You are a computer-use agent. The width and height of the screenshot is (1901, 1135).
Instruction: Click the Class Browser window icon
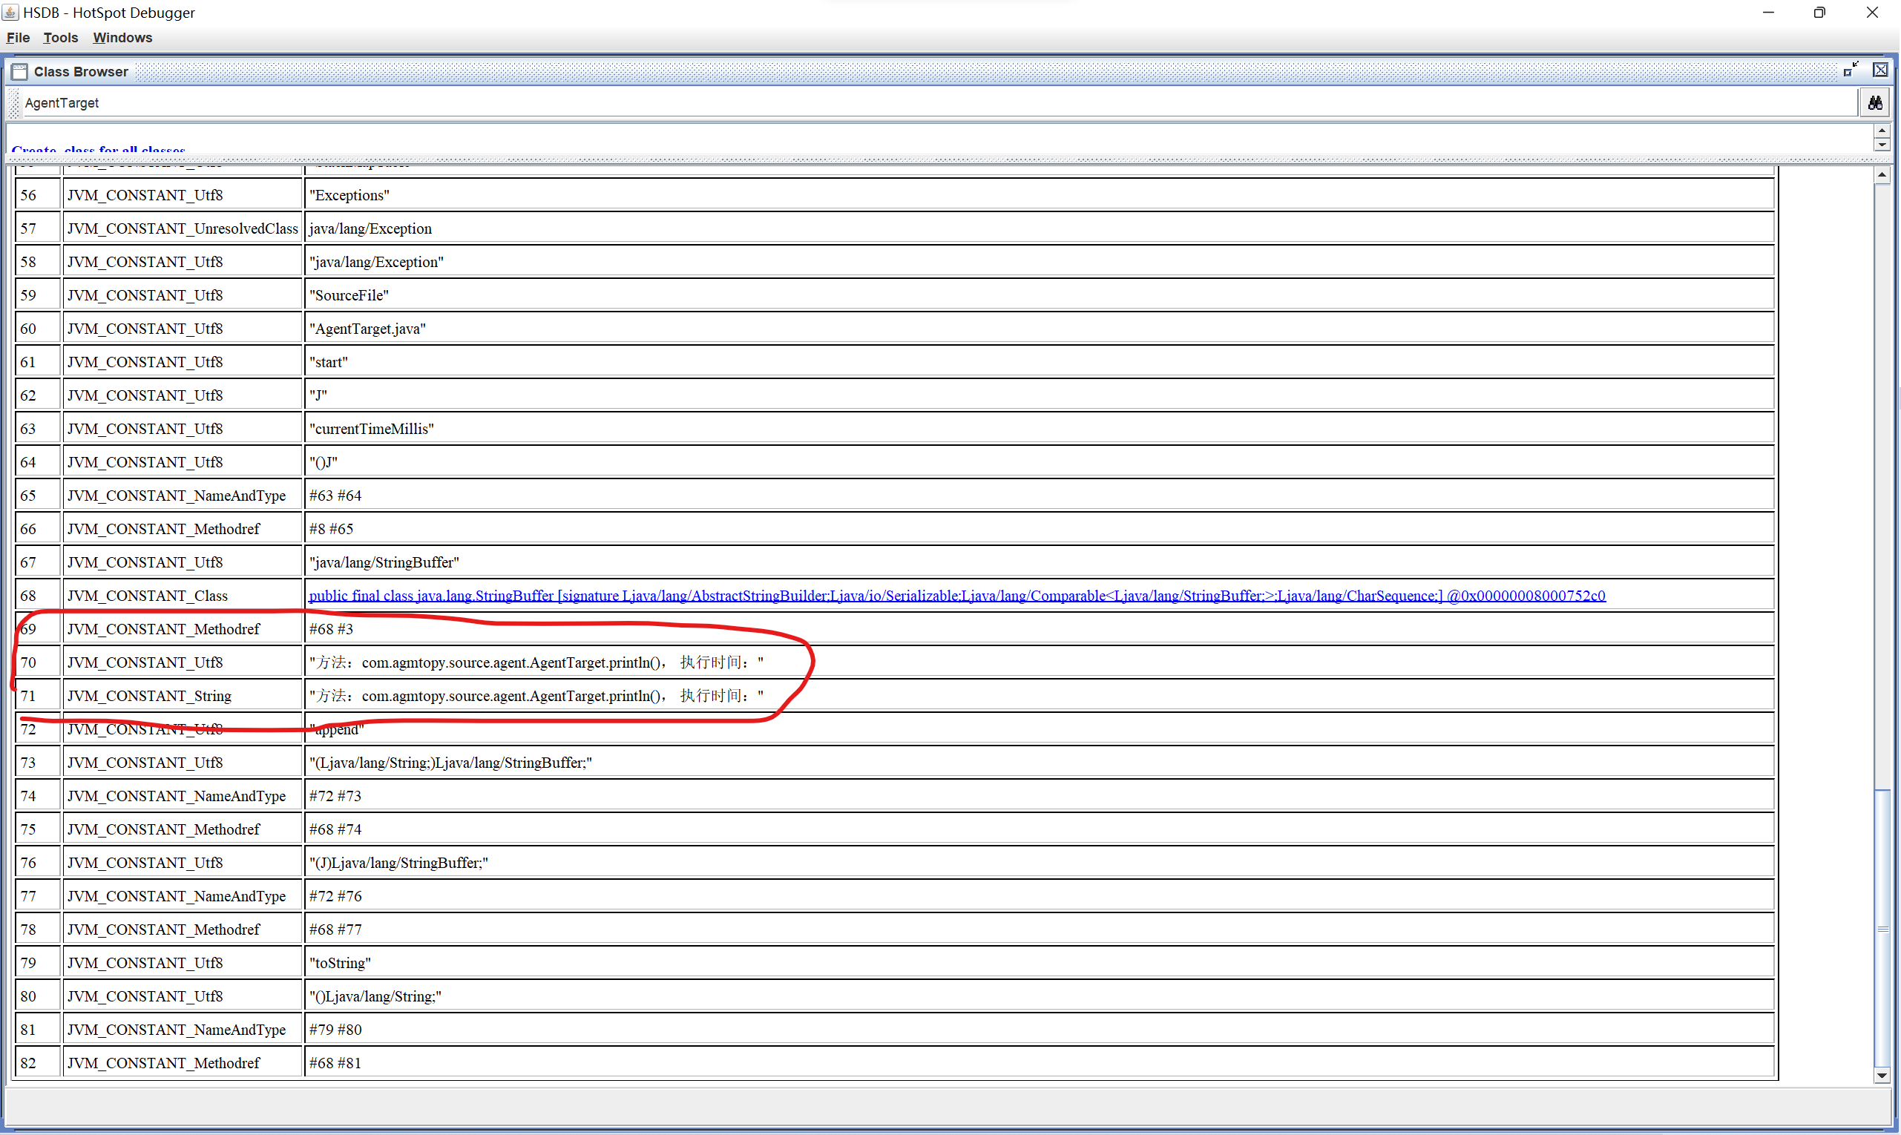(x=20, y=72)
